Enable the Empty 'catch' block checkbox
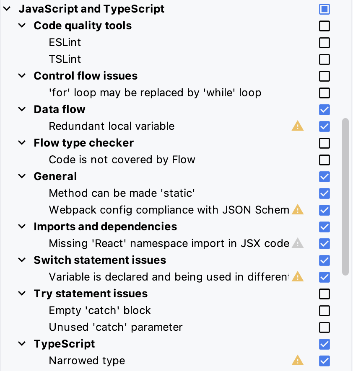 click(324, 311)
